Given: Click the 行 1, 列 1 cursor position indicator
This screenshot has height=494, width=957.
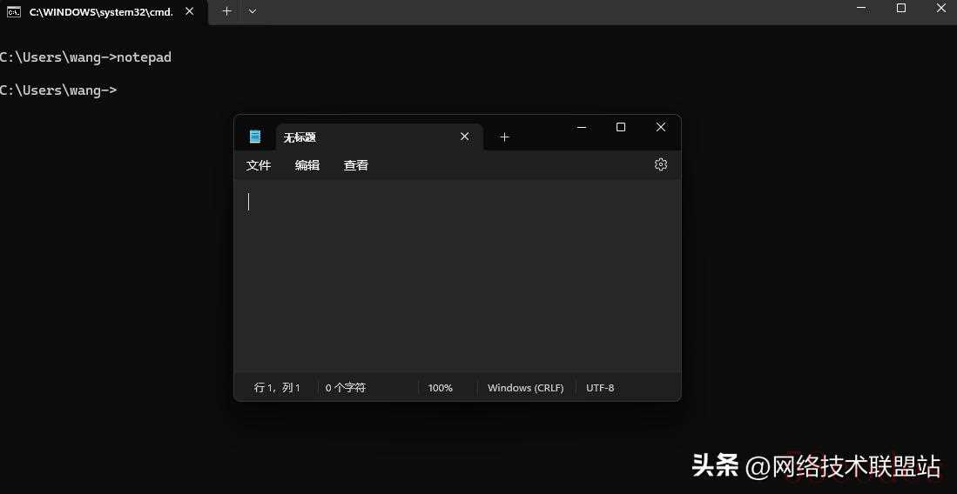Looking at the screenshot, I should click(x=277, y=388).
